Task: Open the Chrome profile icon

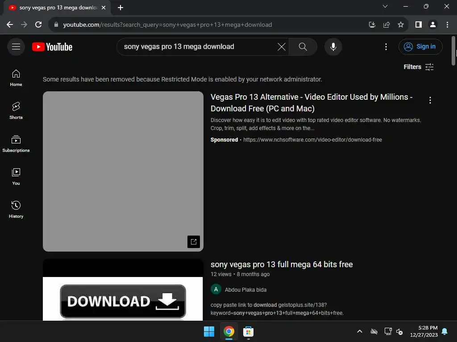Action: pos(433,25)
